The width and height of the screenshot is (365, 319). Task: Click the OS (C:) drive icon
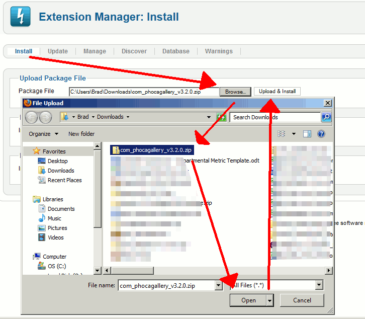[x=42, y=266]
